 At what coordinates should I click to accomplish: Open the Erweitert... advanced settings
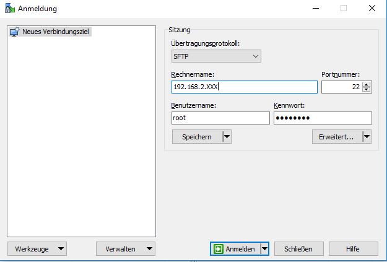(x=336, y=137)
